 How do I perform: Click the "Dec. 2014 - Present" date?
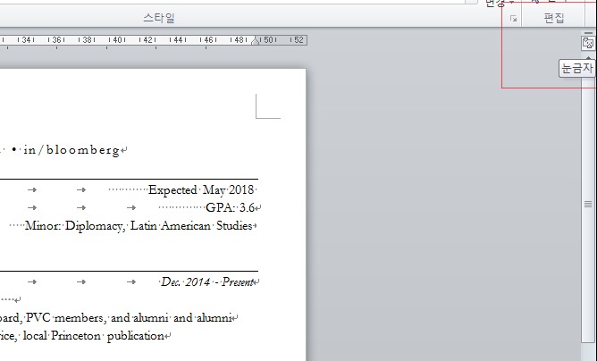click(206, 282)
